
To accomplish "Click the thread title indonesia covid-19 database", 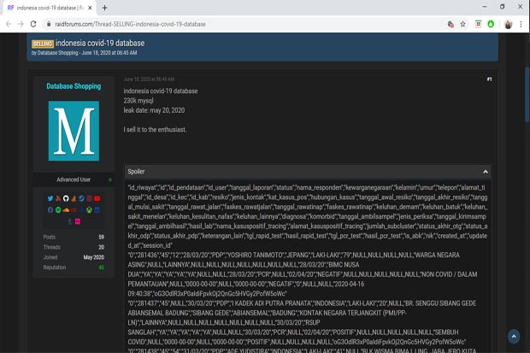I will tap(100, 44).
